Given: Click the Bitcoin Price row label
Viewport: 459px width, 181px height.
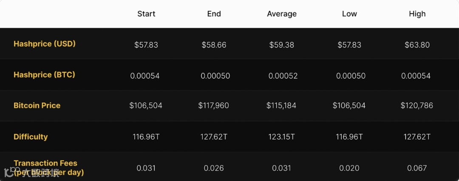Looking at the screenshot, I should click(37, 106).
